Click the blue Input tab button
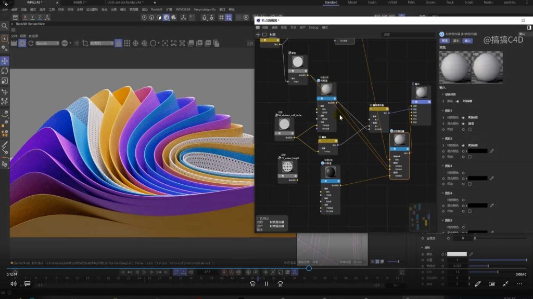Viewport: 533px width, 299px height. pyautogui.click(x=467, y=40)
